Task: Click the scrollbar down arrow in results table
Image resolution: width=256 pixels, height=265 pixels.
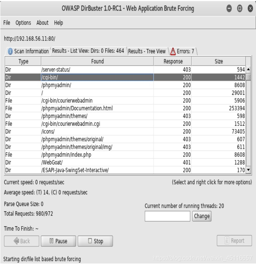Action: coord(248,170)
